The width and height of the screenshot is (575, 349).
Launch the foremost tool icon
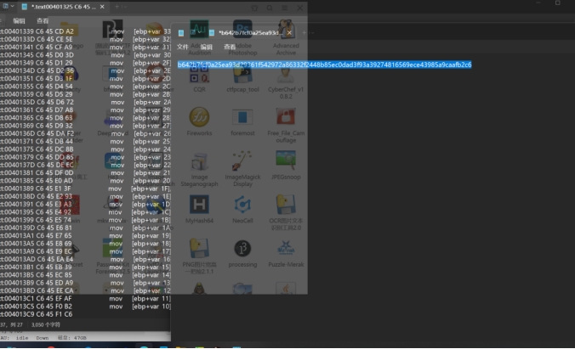[242, 118]
